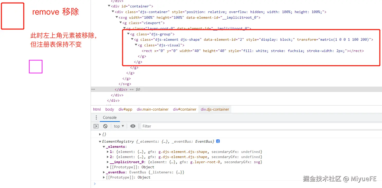Expand [[Prototype]] under _elements
382x188 pixels.
[108, 167]
